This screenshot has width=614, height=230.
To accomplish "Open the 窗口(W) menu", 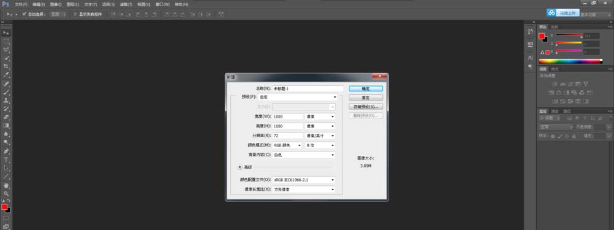I will 163,4.
